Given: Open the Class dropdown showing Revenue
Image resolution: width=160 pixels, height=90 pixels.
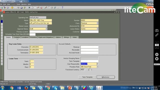Looking at the screenshot, I should [97, 23].
